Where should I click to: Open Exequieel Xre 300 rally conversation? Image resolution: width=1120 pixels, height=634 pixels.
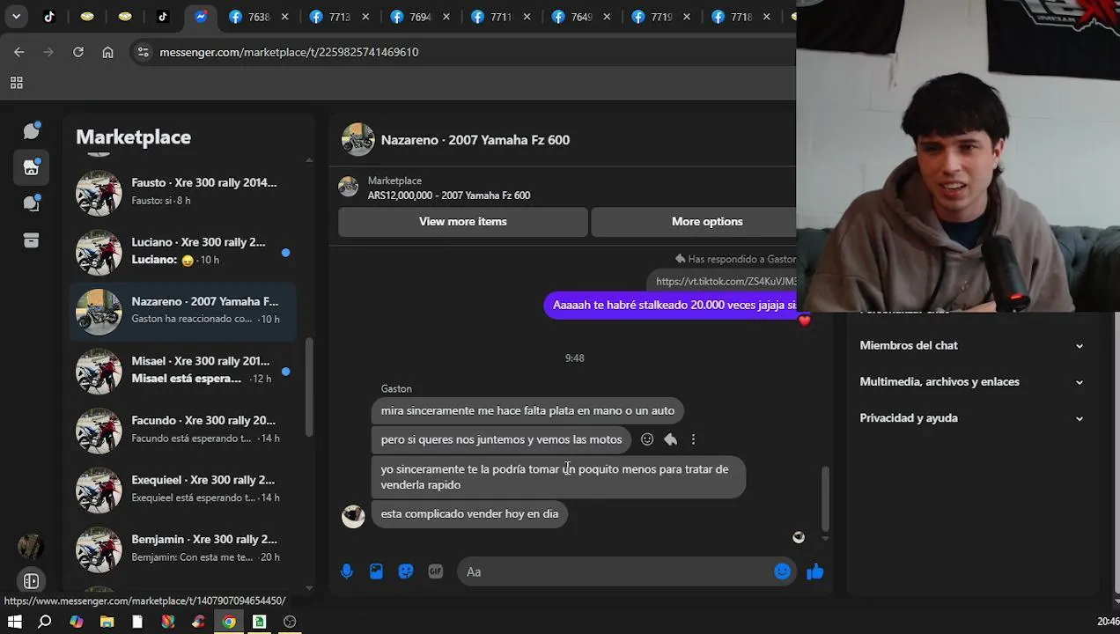[x=183, y=489]
